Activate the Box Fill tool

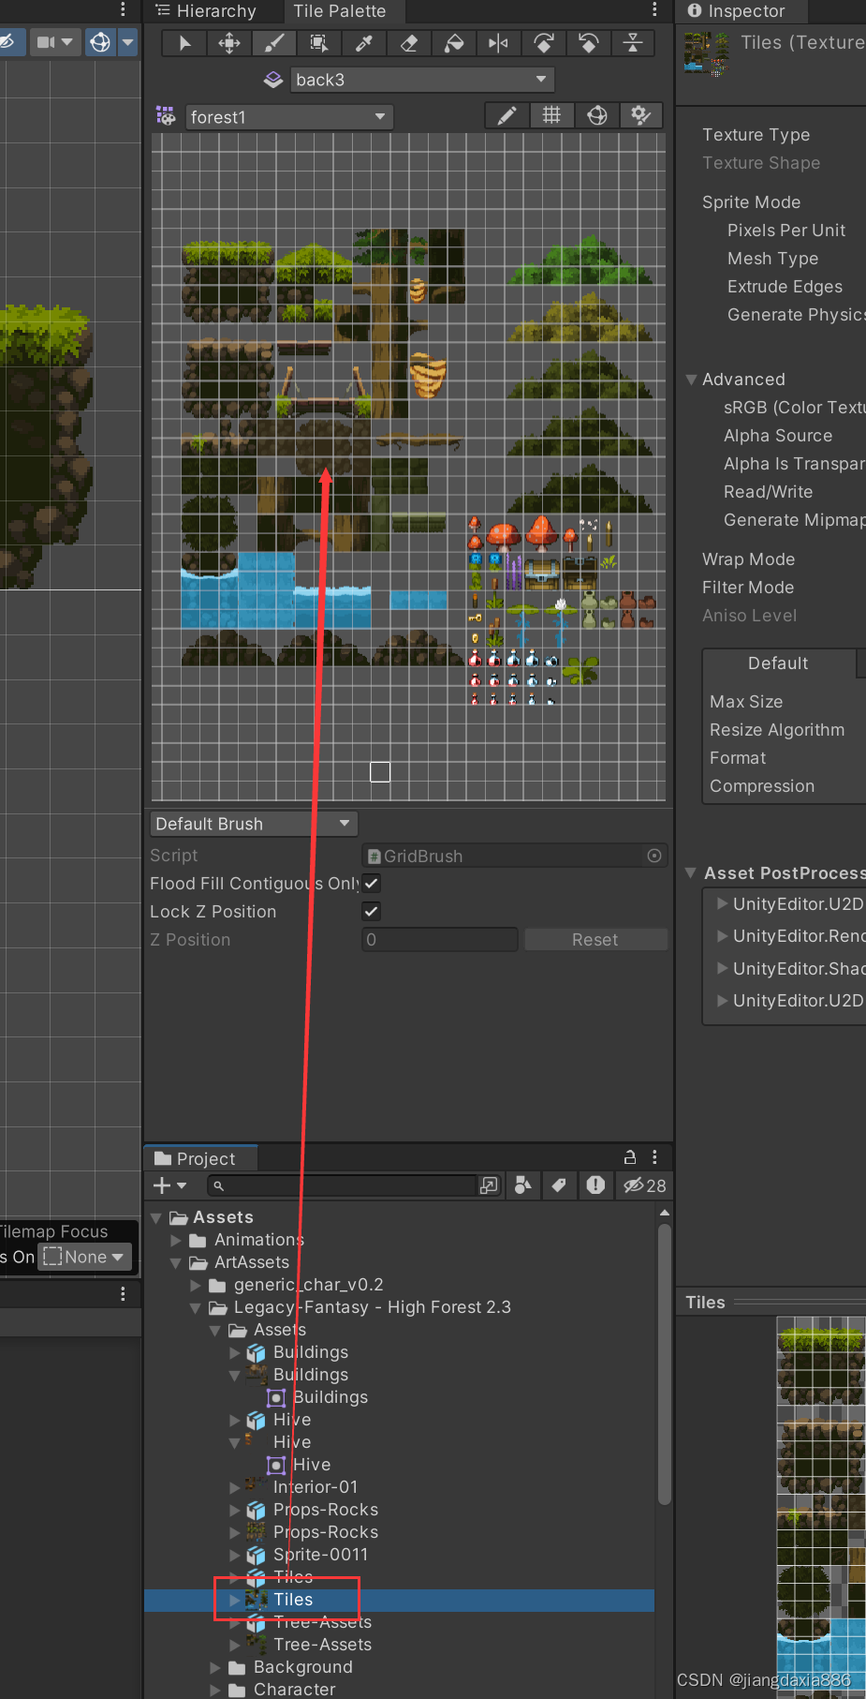(x=319, y=43)
